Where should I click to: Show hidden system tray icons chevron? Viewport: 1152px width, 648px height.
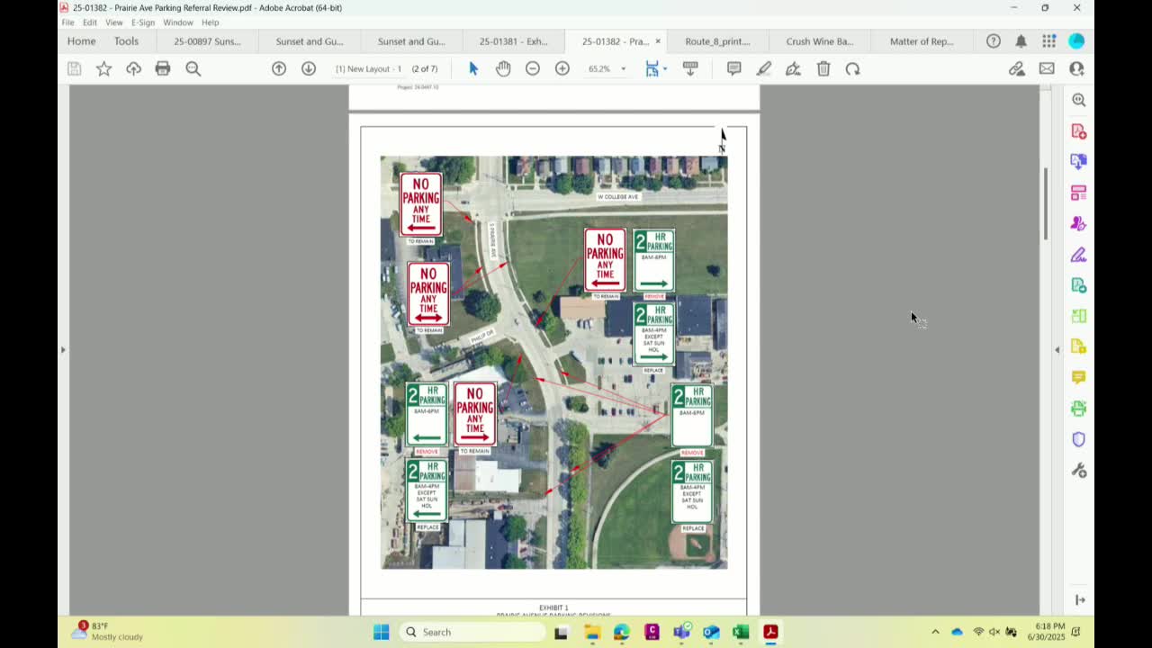pyautogui.click(x=935, y=632)
